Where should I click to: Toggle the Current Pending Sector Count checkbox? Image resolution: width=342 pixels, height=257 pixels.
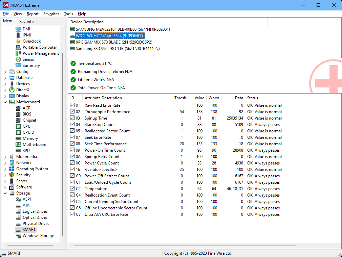click(x=72, y=201)
